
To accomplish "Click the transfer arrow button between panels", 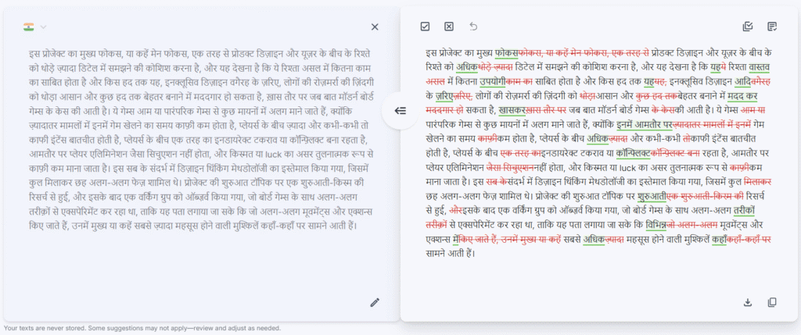I will coord(400,111).
